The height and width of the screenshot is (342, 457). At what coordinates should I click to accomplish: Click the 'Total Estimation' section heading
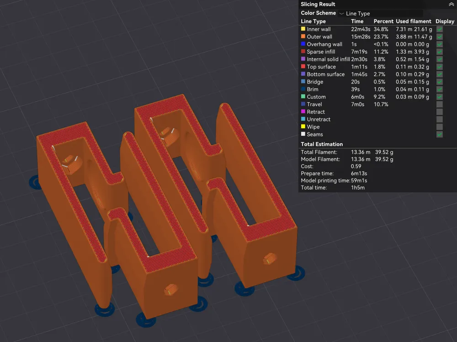click(x=322, y=144)
